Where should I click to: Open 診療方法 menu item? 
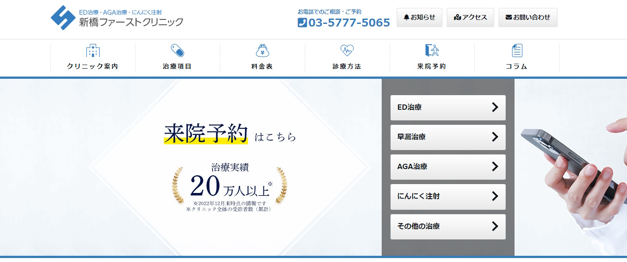[347, 58]
